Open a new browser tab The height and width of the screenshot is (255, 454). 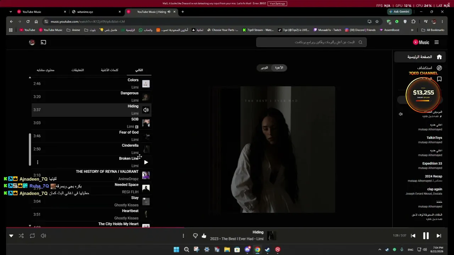[183, 12]
